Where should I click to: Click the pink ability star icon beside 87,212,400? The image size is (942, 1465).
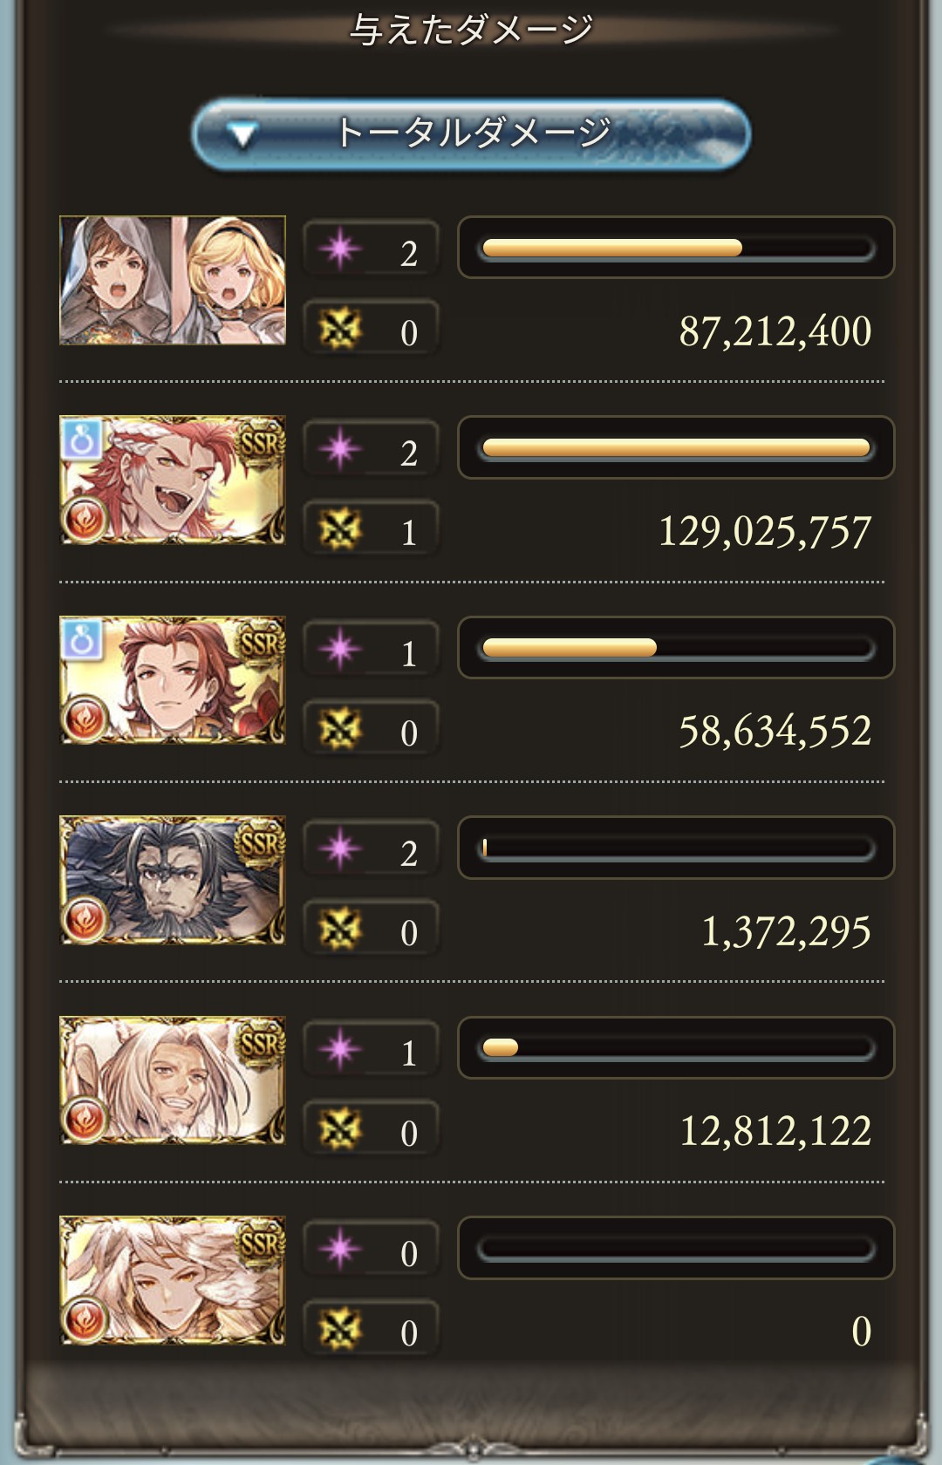coord(340,249)
